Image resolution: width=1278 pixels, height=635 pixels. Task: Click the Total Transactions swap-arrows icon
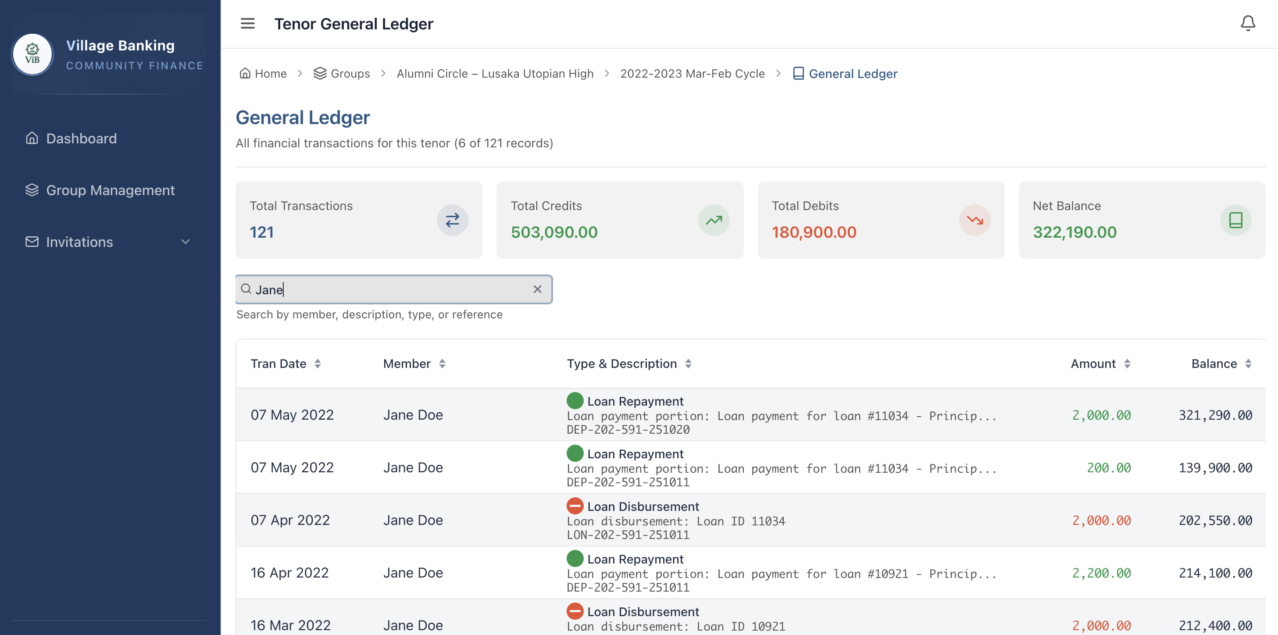click(x=452, y=220)
